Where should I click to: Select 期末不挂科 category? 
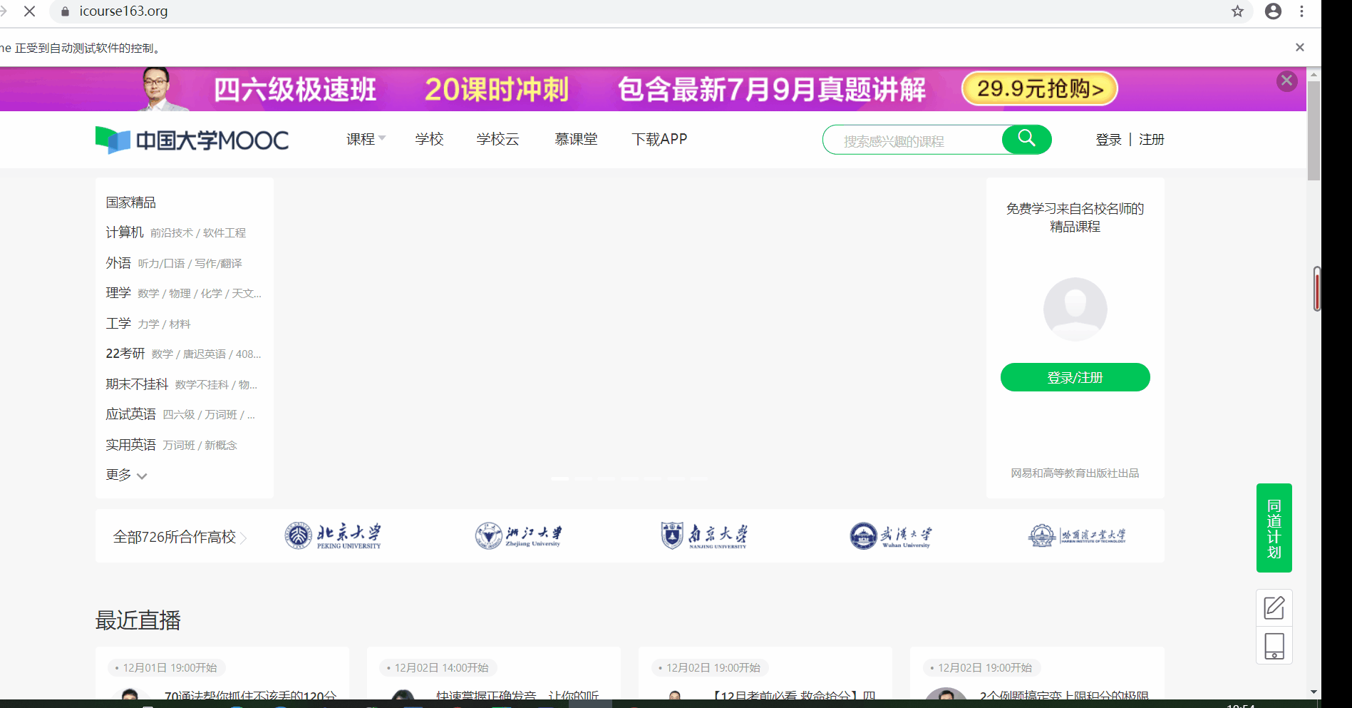pos(137,384)
